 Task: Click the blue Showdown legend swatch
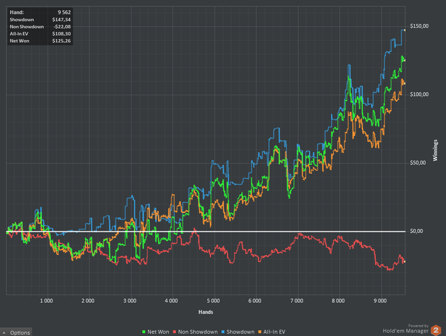[223, 332]
